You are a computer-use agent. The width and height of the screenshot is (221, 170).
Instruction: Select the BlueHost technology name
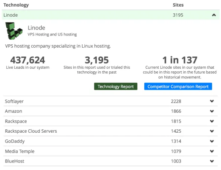pos(14,161)
